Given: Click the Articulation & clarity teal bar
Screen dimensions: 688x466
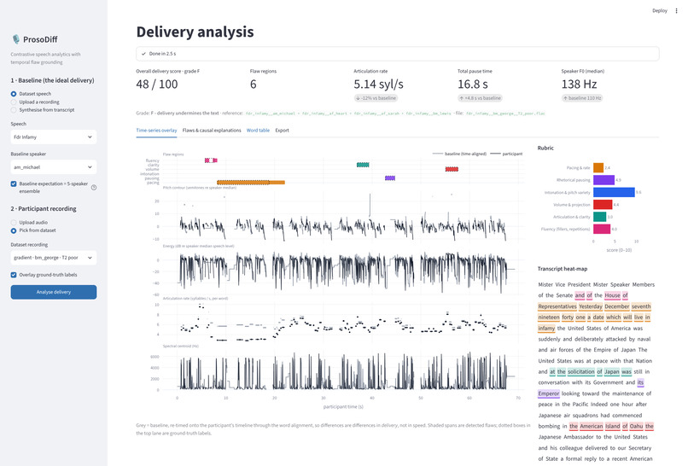Looking at the screenshot, I should tap(599, 217).
